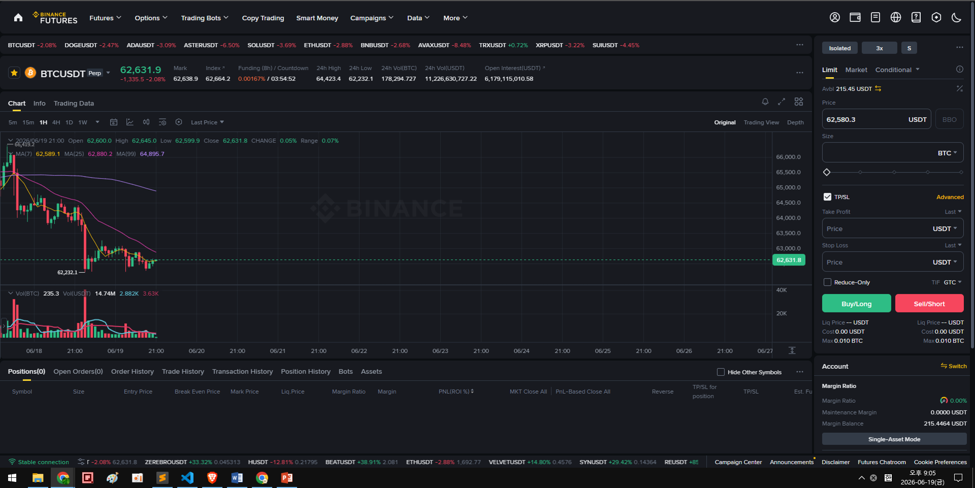This screenshot has width=975, height=488.
Task: Open the Conditional order type dropdown
Action: [x=897, y=69]
